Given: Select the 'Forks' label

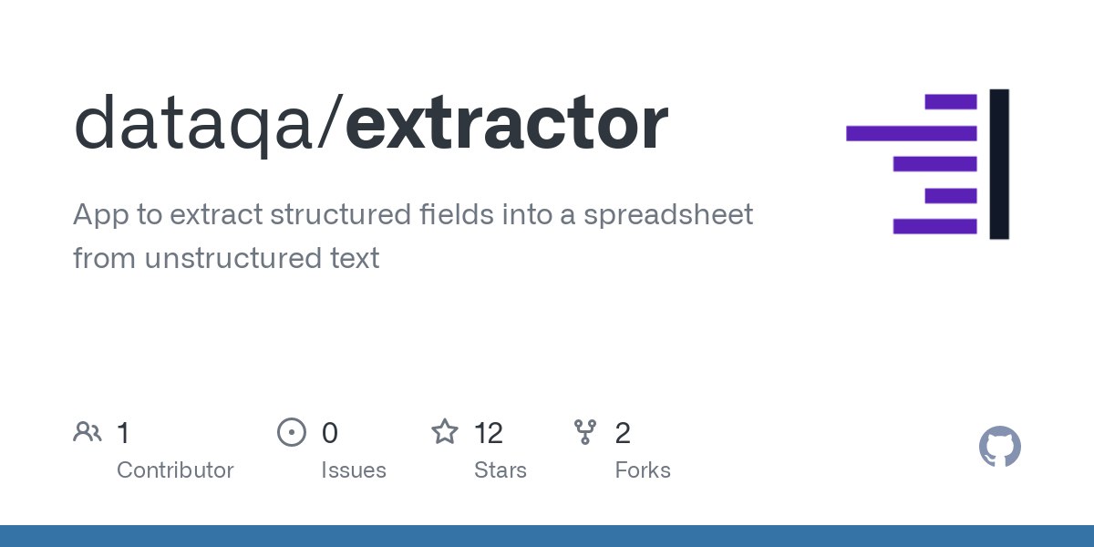Looking at the screenshot, I should tap(643, 470).
